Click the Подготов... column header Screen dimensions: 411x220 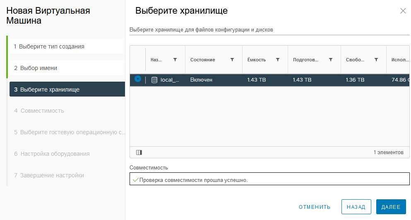coord(305,60)
